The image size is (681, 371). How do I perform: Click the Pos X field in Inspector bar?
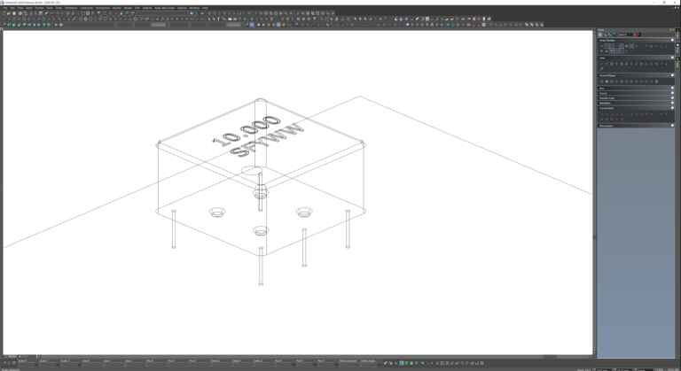click(x=155, y=365)
